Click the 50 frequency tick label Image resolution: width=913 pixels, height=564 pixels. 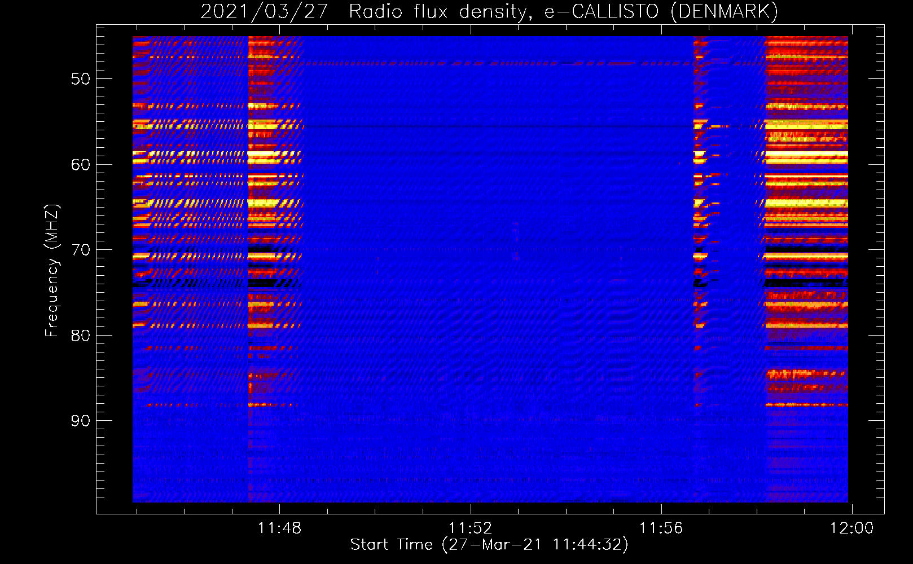[x=81, y=79]
